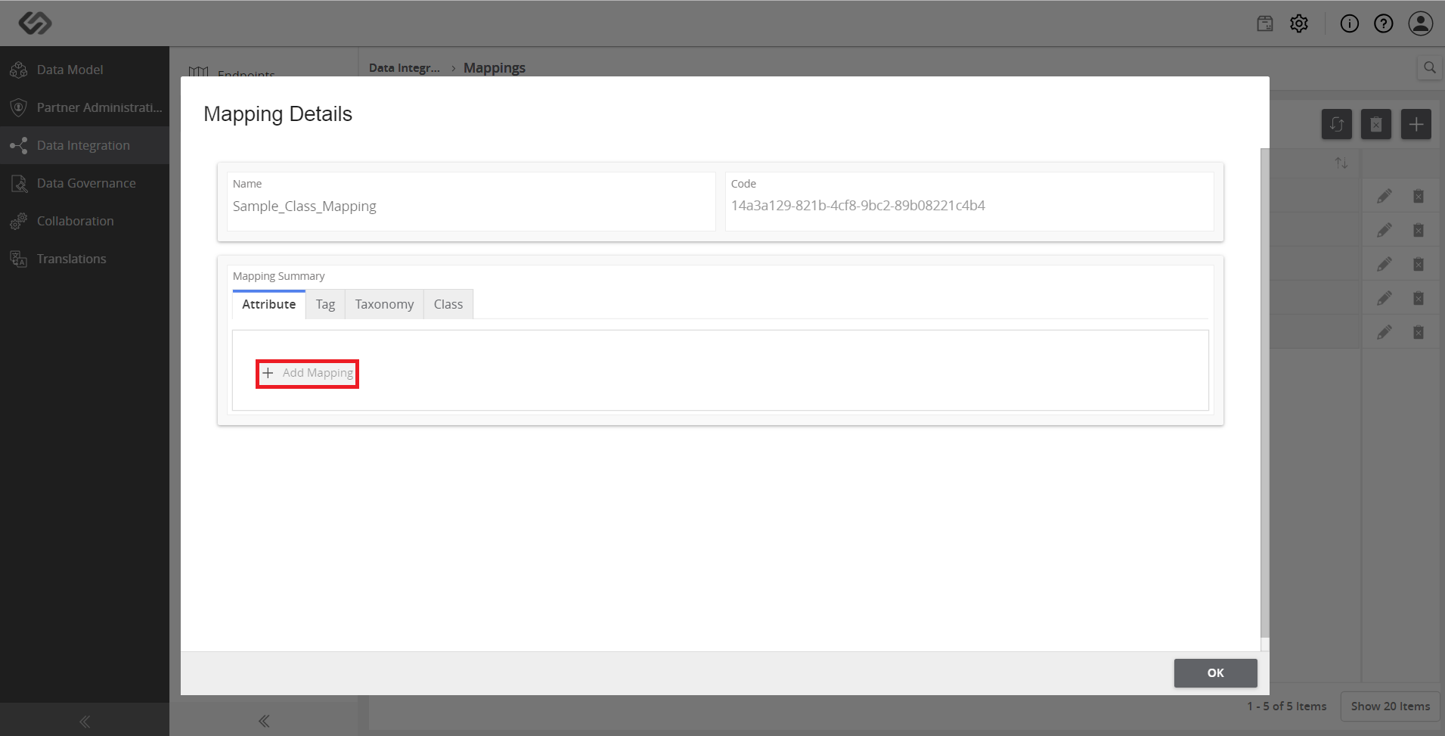Click the info circle icon
The height and width of the screenshot is (736, 1445).
pyautogui.click(x=1350, y=23)
